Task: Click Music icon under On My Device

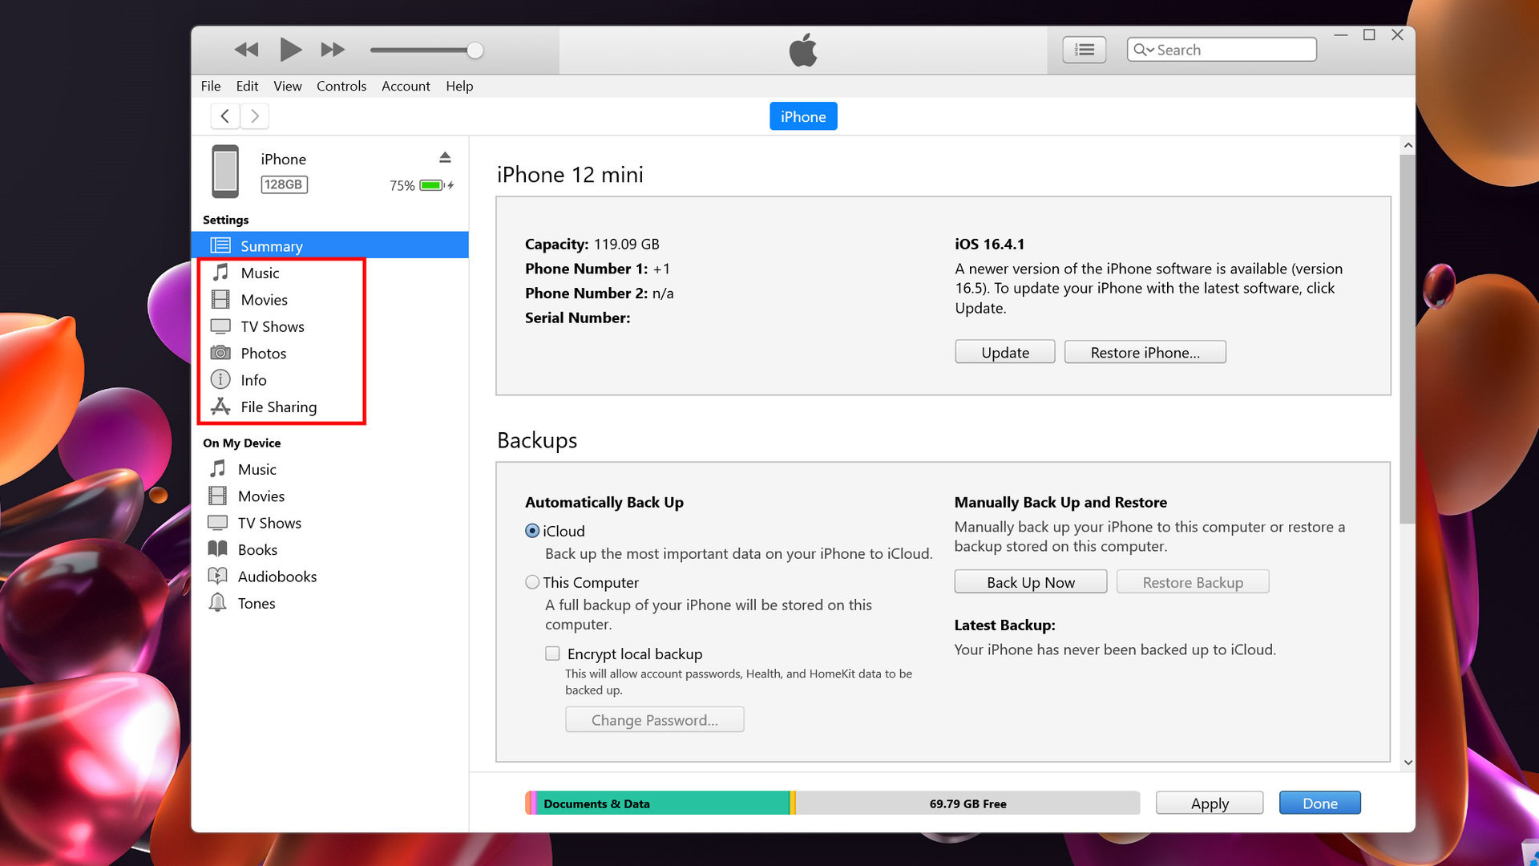Action: point(217,469)
